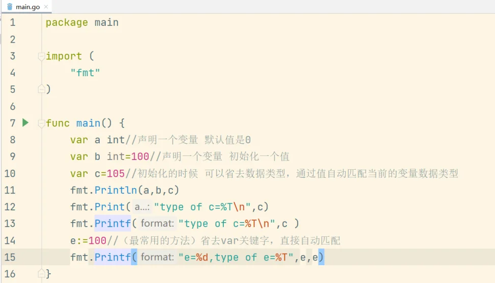Viewport: 495px width, 283px height.
Task: Click the package keyword on line 1
Action: [67, 23]
